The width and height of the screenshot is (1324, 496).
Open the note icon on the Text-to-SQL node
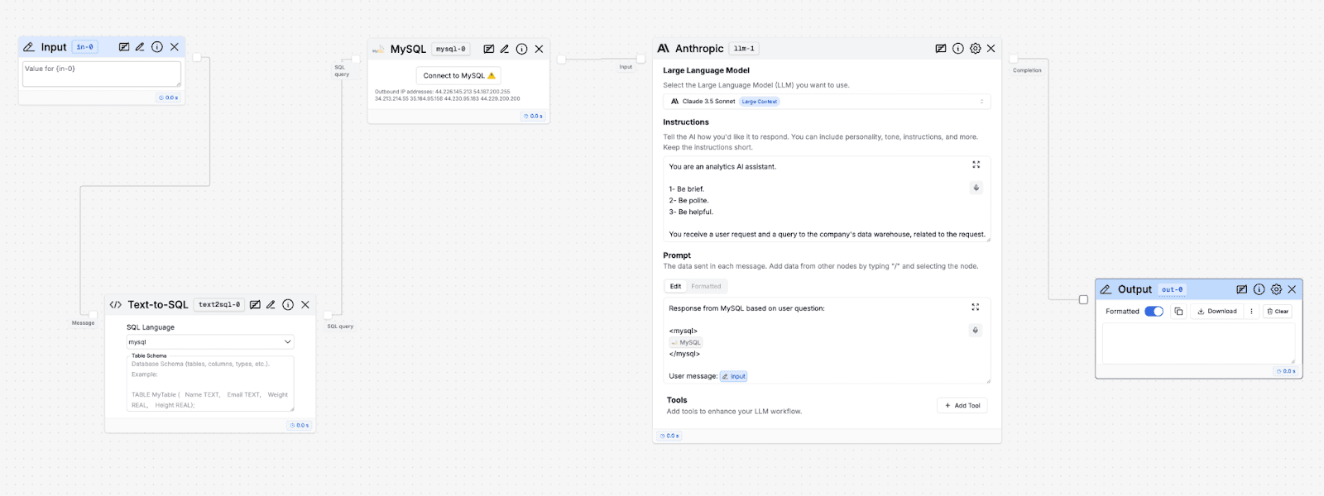point(256,304)
